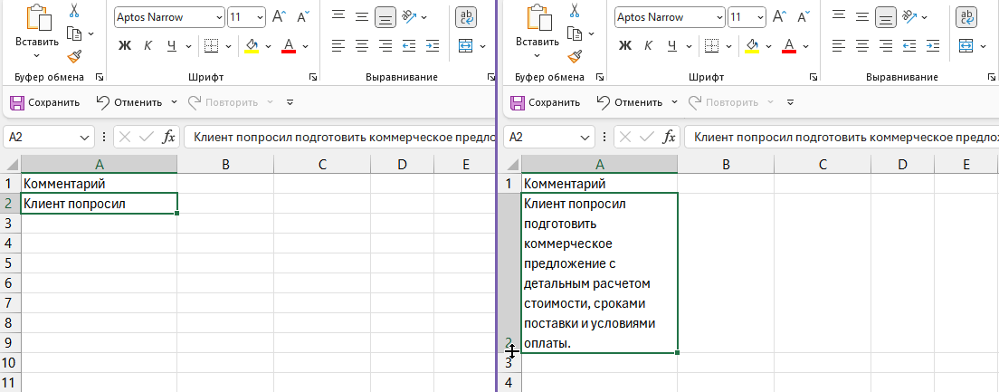Decrease font size in right window
This screenshot has width=999, height=392.
(x=804, y=17)
